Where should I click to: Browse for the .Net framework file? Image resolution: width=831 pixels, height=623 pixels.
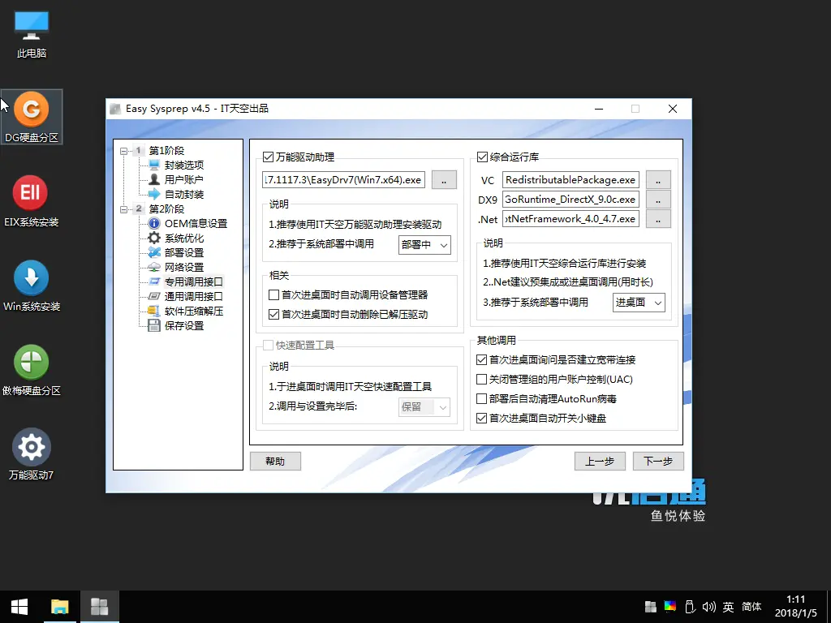point(658,219)
